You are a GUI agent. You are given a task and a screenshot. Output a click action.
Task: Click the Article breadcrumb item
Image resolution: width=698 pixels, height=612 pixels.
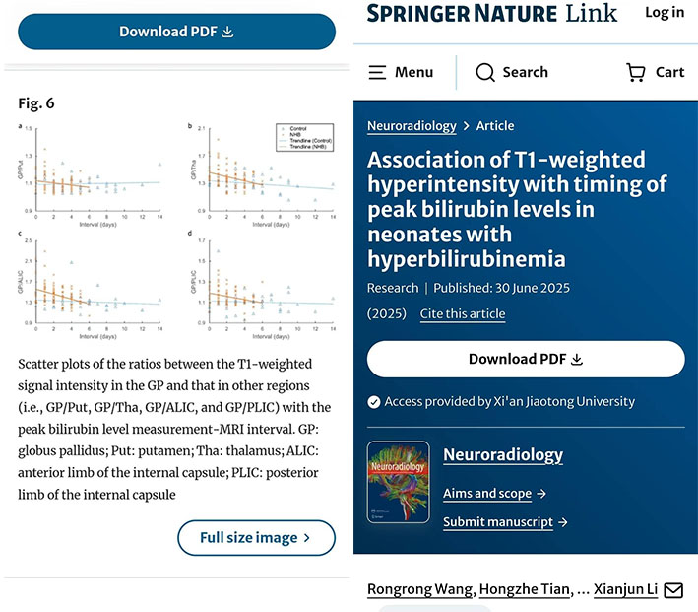pos(495,126)
